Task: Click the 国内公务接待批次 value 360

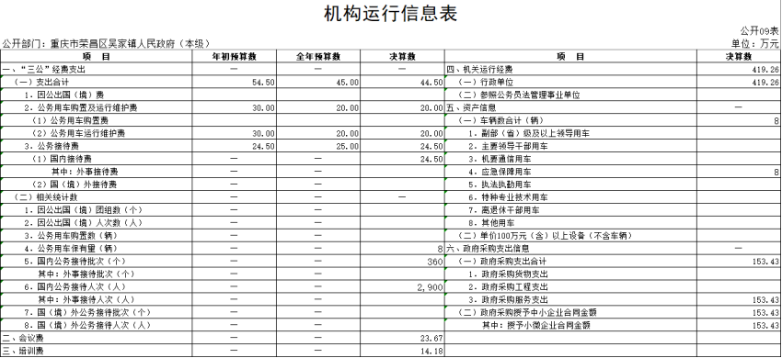Action: [435, 262]
